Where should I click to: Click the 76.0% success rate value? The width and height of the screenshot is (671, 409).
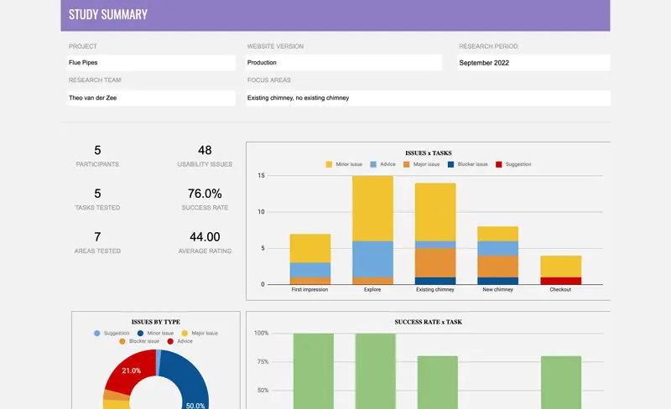coord(205,194)
